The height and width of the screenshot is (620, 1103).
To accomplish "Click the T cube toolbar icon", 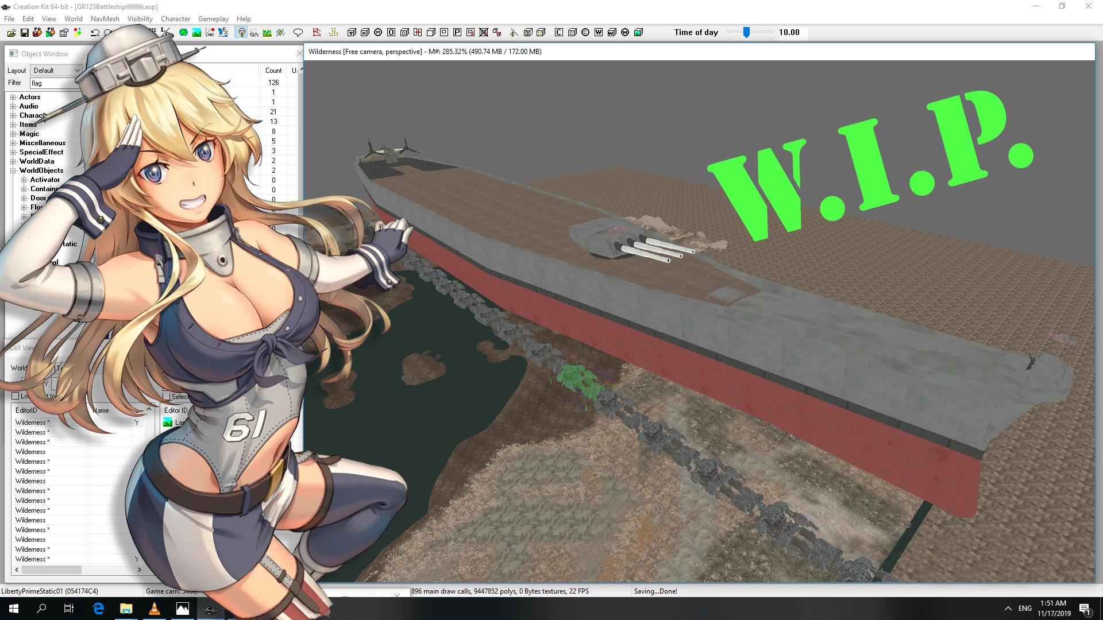I will [x=352, y=33].
